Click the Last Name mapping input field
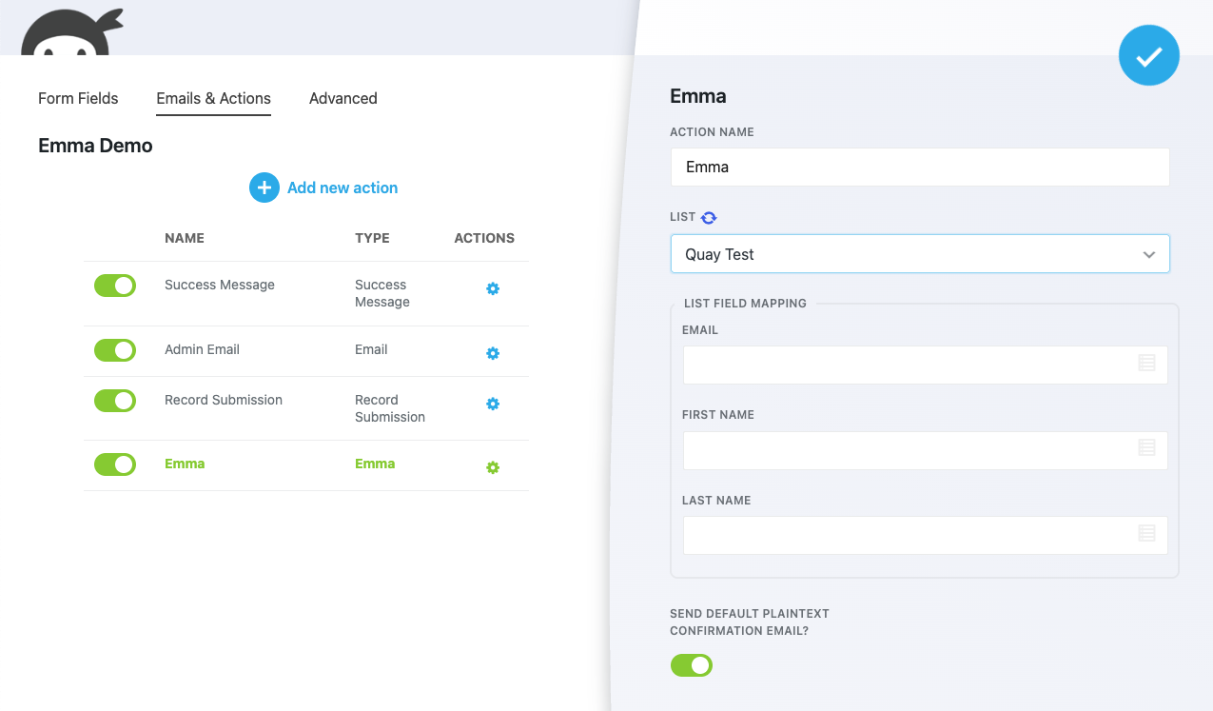 925,535
